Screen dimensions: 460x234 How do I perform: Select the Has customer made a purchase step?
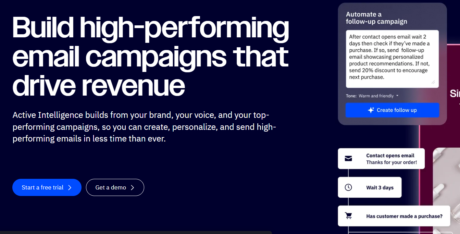[x=394, y=216]
